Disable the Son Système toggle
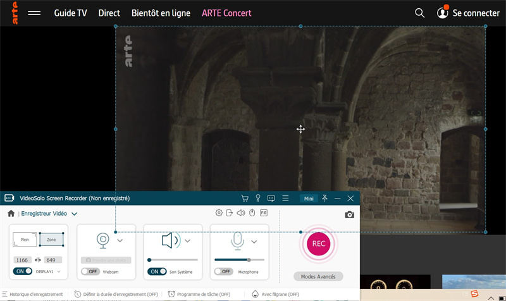Screen dimensions: 506x301 pyautogui.click(x=157, y=272)
